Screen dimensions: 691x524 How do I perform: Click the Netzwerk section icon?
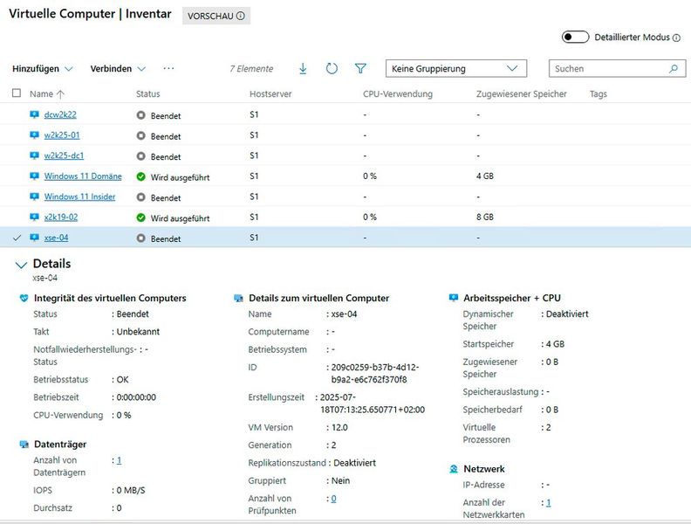pyautogui.click(x=454, y=469)
